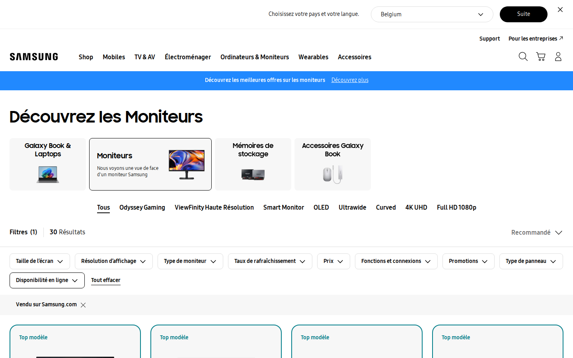
Task: Remove the 'Vendu sur Samsung.com' filter
Action: (83, 305)
